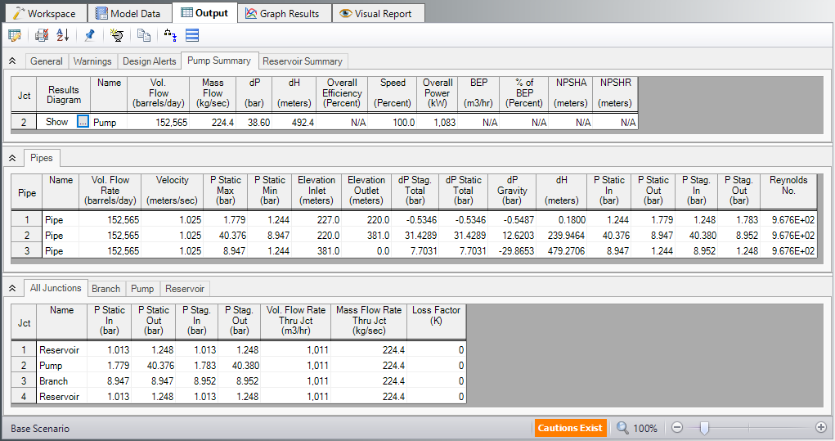The height and width of the screenshot is (441, 835).
Task: Click the print checklist printer icon
Action: point(42,35)
